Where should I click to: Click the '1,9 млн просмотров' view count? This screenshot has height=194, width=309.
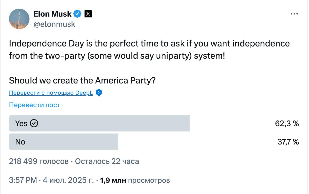[135, 180]
